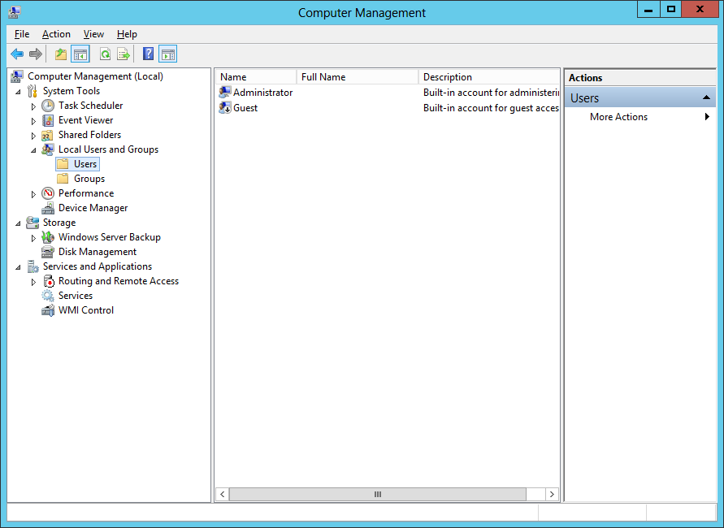This screenshot has height=528, width=724.
Task: Click the Routing and Remote Access icon
Action: tap(49, 281)
